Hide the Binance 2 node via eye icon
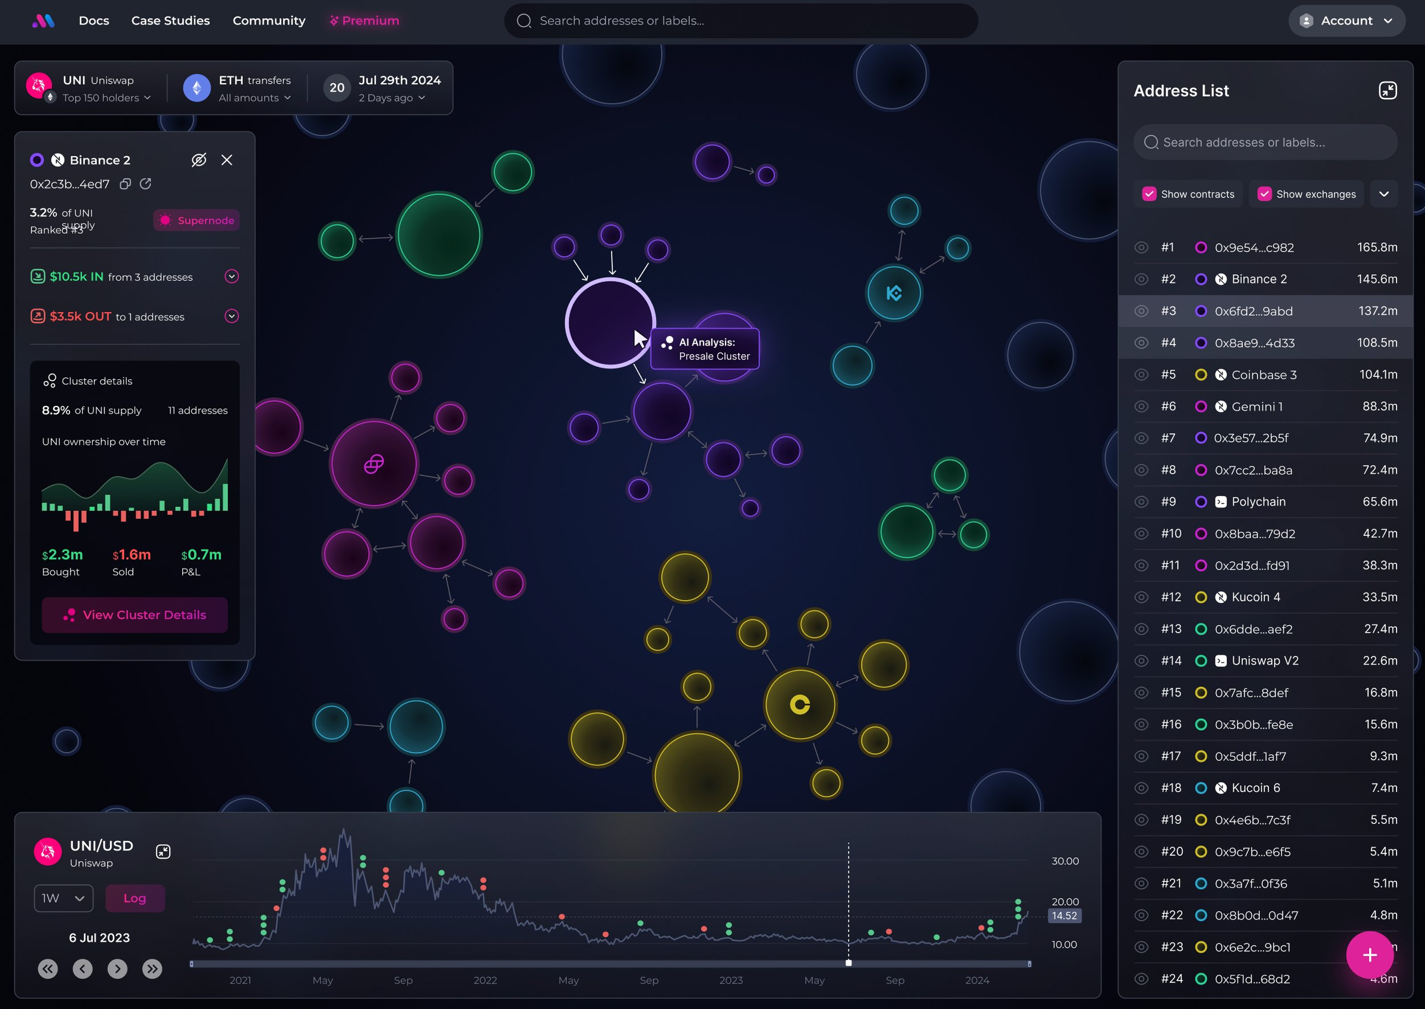This screenshot has height=1009, width=1425. click(x=198, y=160)
